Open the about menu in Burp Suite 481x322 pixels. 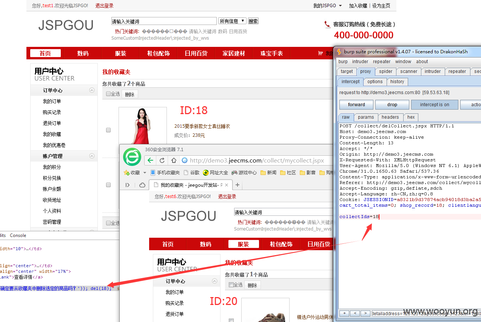pyautogui.click(x=422, y=62)
